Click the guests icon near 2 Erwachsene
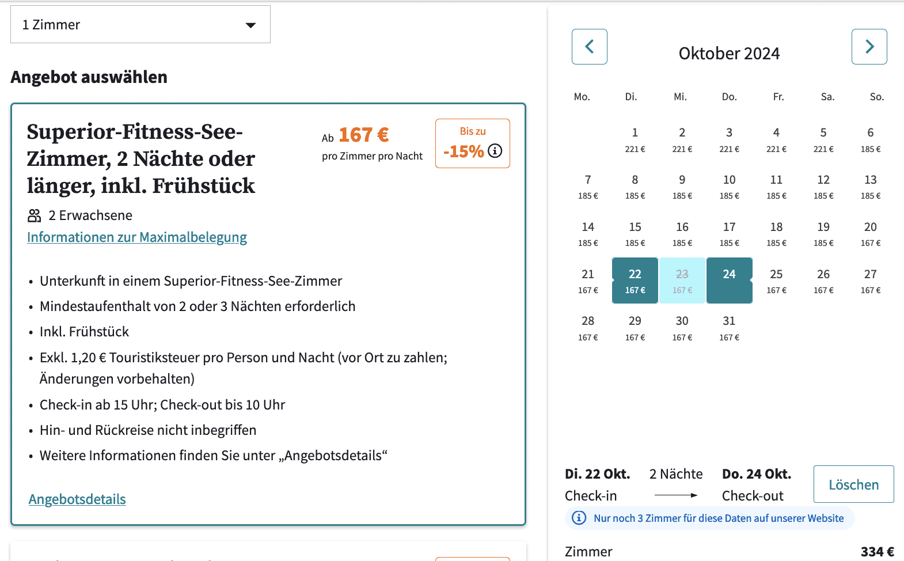Image resolution: width=904 pixels, height=561 pixels. (35, 215)
